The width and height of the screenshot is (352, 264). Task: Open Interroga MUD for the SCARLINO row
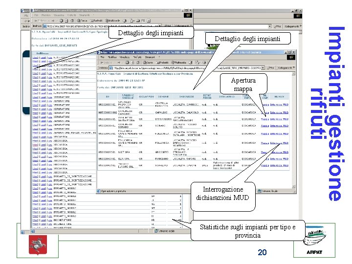click(280, 165)
